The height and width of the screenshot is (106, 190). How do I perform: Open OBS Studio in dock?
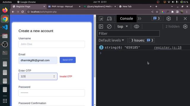tap(5, 44)
